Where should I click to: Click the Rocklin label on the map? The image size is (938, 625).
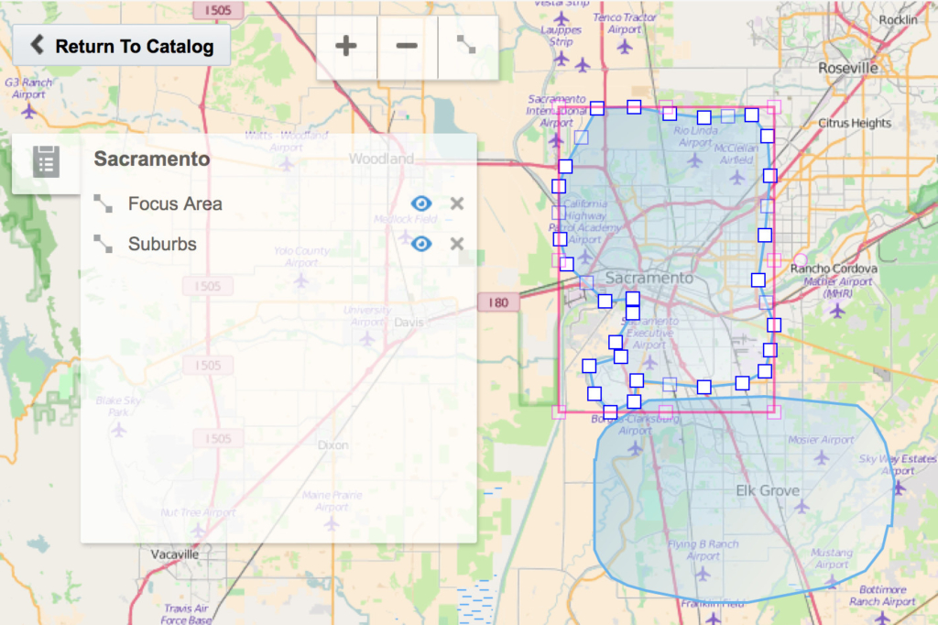tap(898, 20)
